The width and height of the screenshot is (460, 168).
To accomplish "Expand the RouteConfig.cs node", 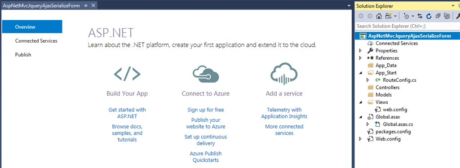I will click(x=367, y=80).
